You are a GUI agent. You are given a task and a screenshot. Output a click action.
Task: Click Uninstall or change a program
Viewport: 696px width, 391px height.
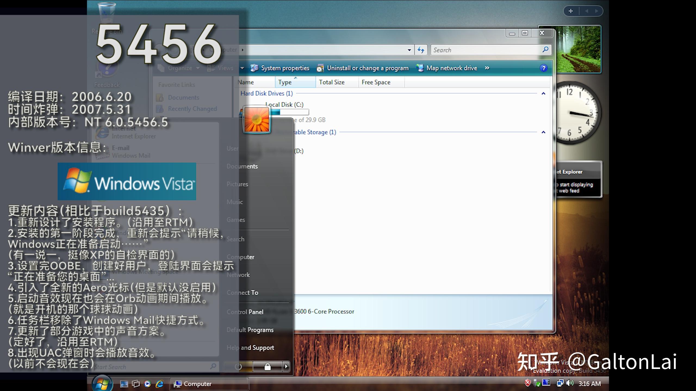[363, 68]
